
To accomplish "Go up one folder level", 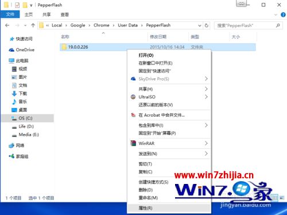I will pos(33,25).
